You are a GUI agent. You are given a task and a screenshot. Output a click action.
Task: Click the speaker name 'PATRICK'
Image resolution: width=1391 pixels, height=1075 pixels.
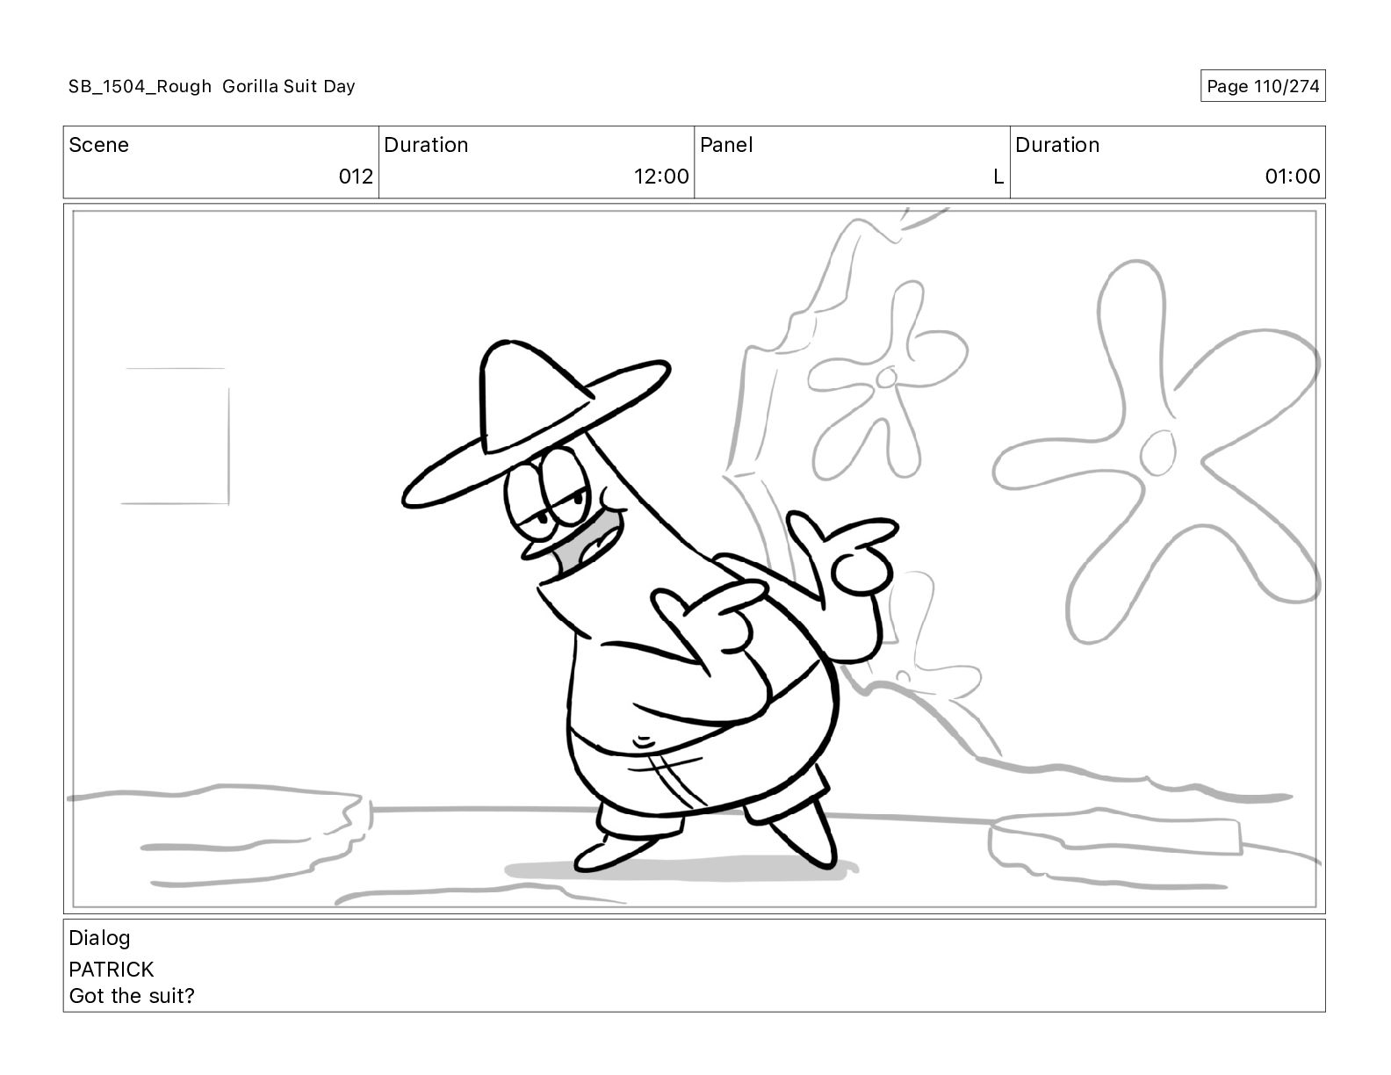(112, 970)
